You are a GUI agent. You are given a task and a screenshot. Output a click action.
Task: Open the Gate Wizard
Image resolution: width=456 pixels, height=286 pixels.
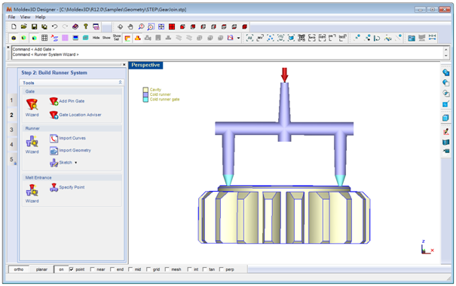pyautogui.click(x=32, y=107)
